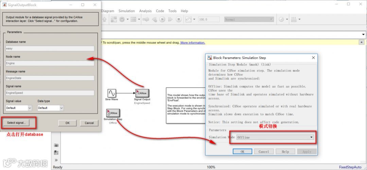This screenshot has width=367, height=170.
Task: Open the Analysis menu
Action: [145, 11]
